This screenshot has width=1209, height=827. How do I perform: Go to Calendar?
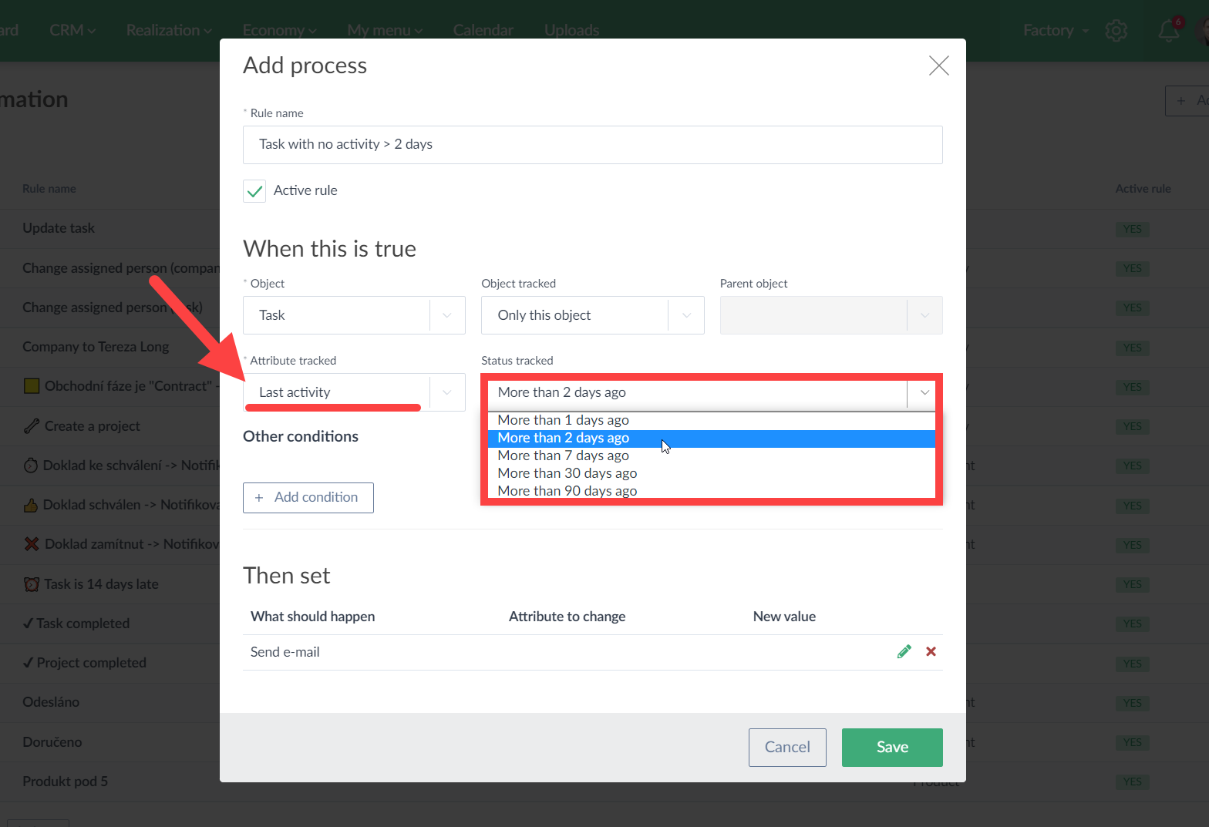pos(483,30)
